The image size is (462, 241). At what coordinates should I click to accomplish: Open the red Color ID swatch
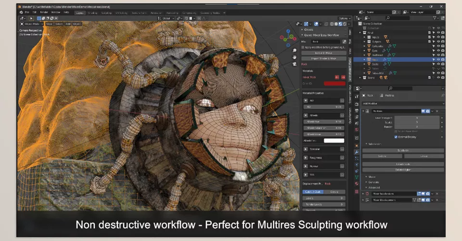[334, 83]
